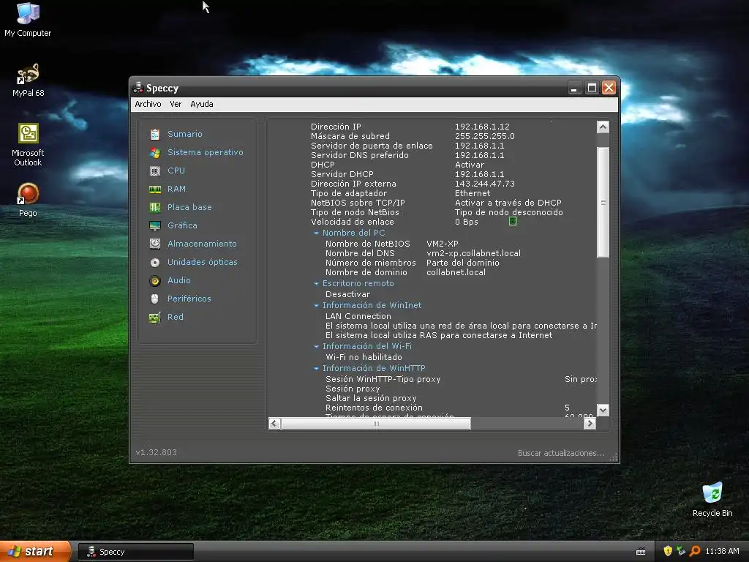Click the Unidades ópticas disc icon
Image resolution: width=749 pixels, height=562 pixels.
click(155, 263)
